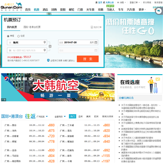
Task: Click floating camel icon at right edge
Action: [158, 11]
